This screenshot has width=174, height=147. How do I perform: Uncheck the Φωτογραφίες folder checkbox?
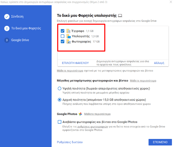[63, 41]
